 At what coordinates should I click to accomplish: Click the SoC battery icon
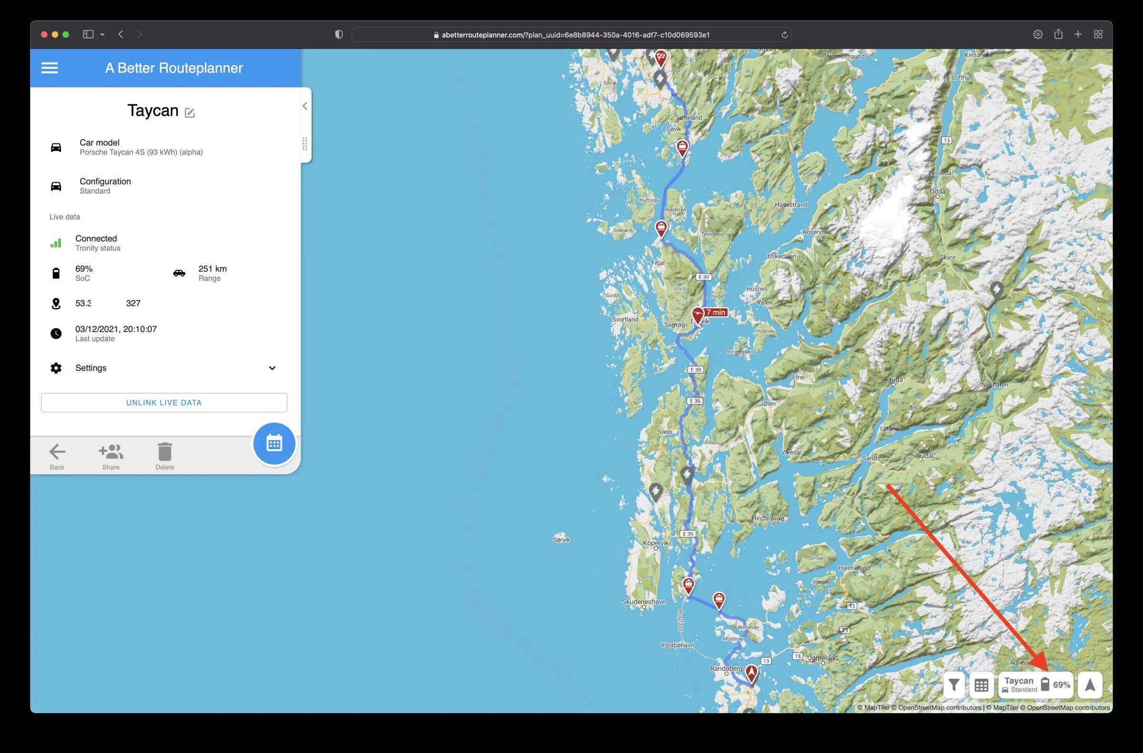(x=56, y=273)
